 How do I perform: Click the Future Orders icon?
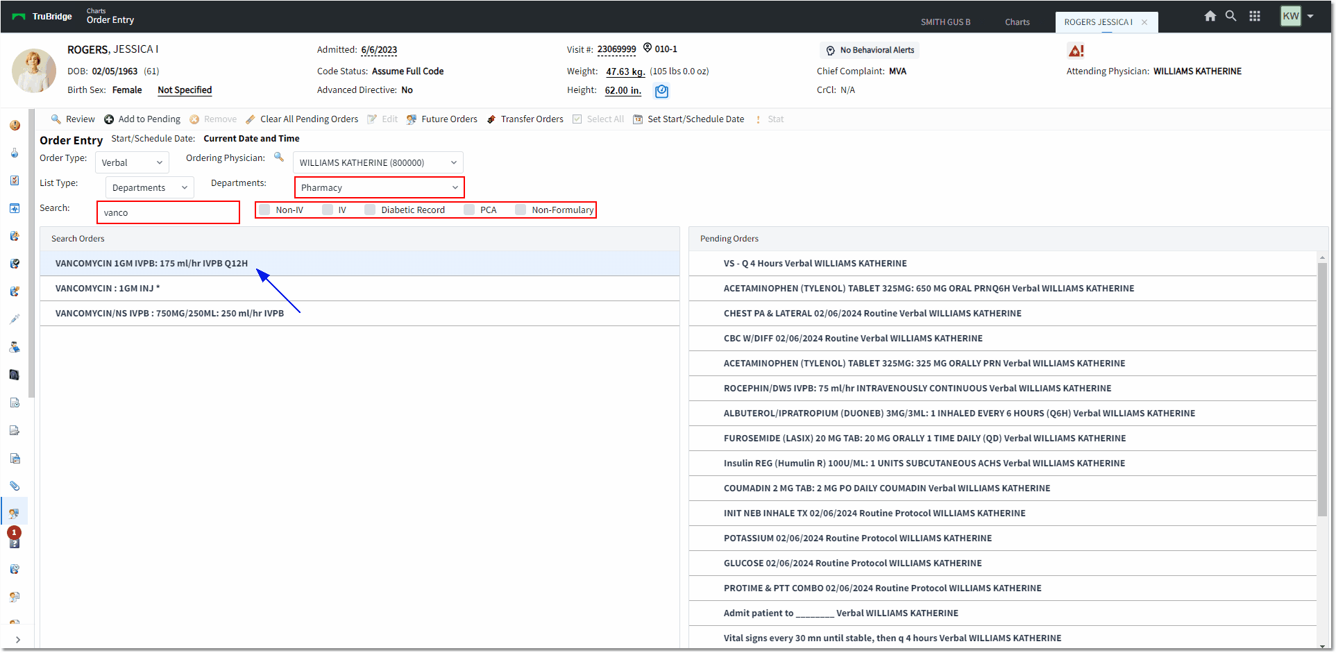[x=412, y=119]
